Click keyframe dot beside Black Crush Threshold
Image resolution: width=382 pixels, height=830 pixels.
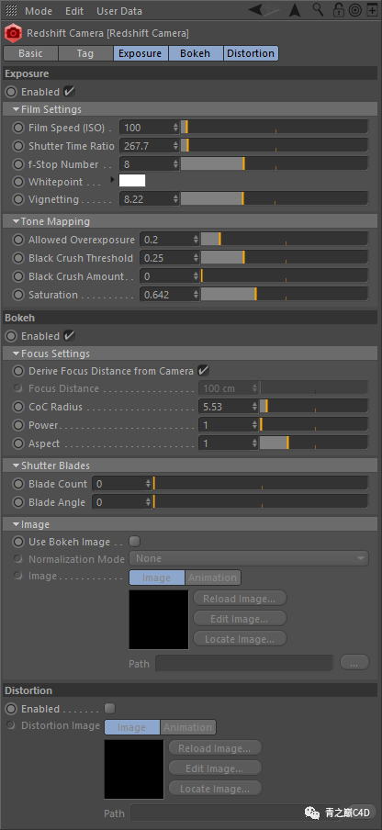[19, 258]
